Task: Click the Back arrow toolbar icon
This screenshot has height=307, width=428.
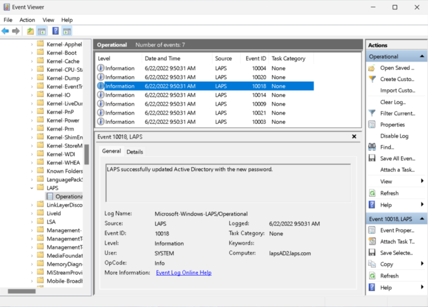Action: click(x=5, y=31)
